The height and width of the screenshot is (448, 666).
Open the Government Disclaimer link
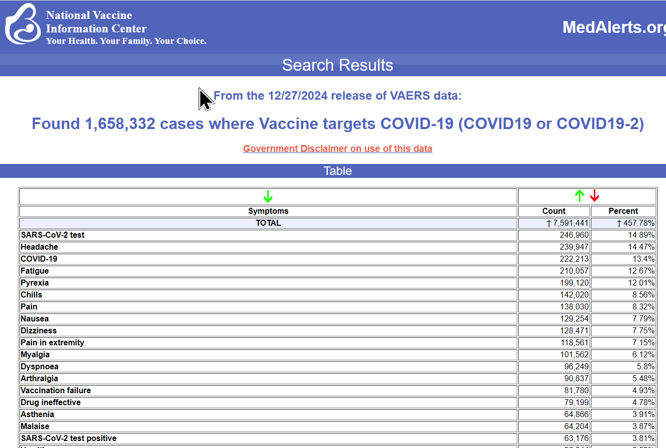pos(337,149)
